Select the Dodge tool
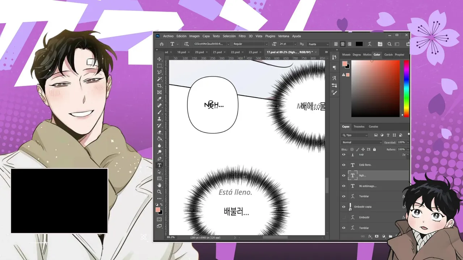 [x=159, y=152]
